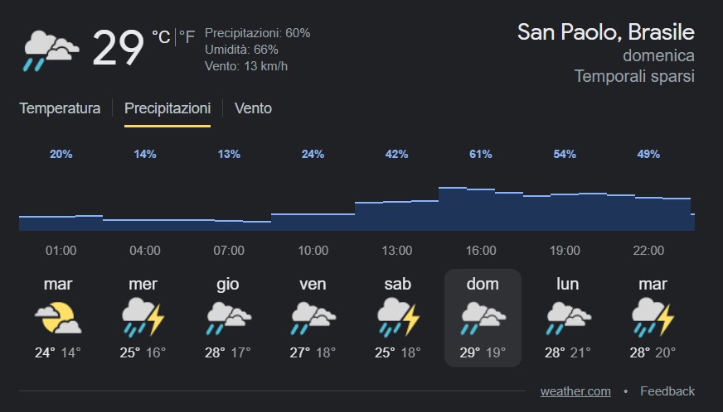
Task: Click the thunderstorm icon for sab
Action: [398, 318]
